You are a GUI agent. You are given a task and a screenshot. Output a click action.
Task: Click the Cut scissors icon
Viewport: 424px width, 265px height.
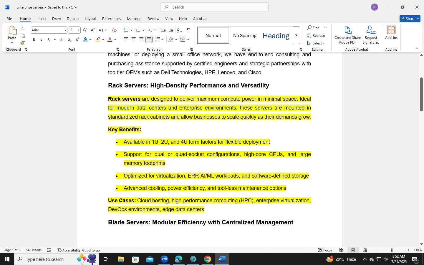[x=22, y=28]
